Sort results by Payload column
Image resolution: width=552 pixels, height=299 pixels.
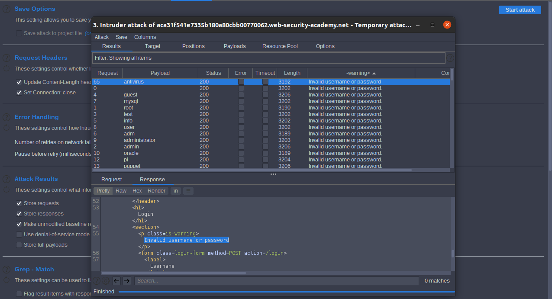tap(160, 73)
